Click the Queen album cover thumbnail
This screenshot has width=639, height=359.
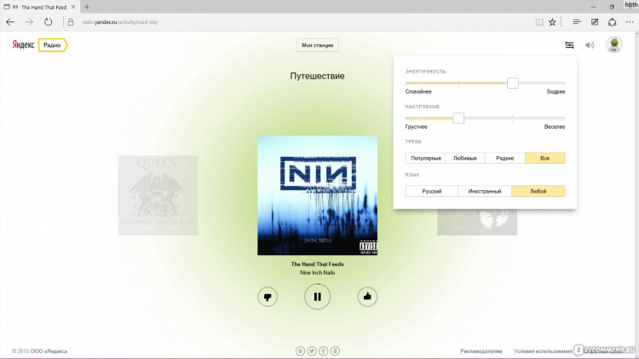tap(158, 195)
